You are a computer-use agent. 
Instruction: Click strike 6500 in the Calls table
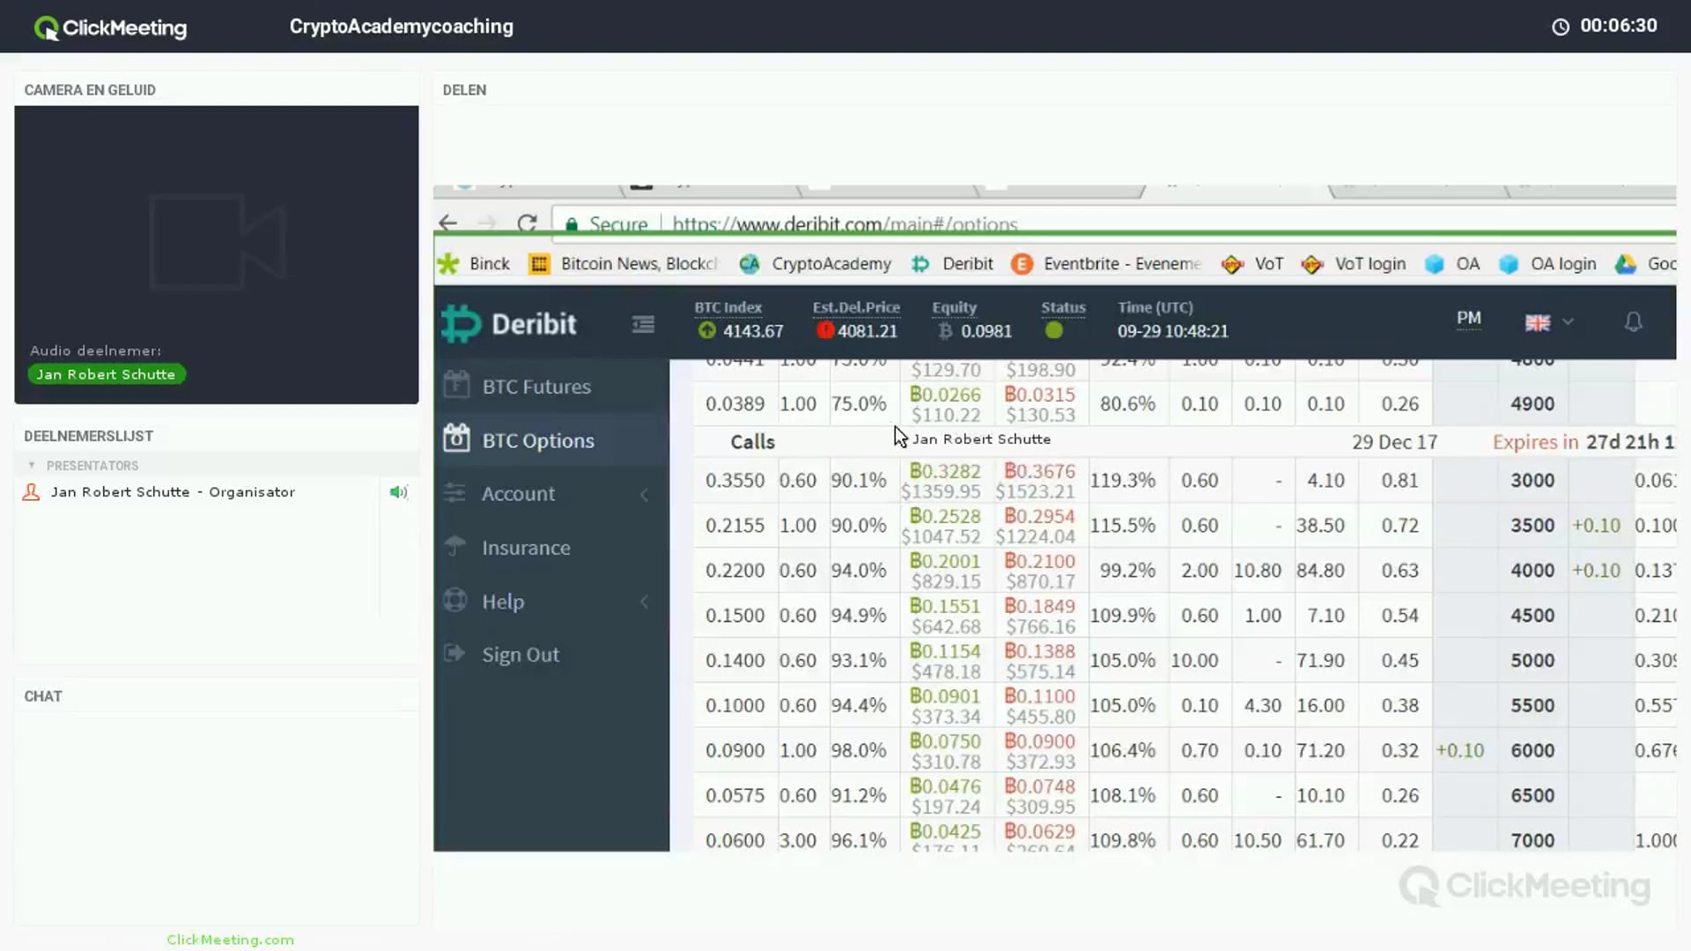1532,795
